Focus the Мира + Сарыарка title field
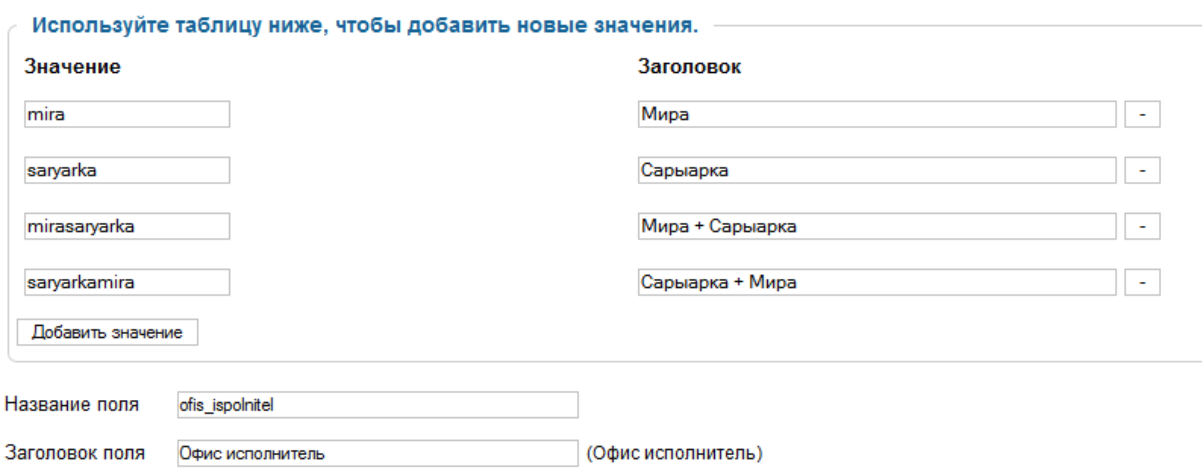Screen dimensions: 1202x476 [x=876, y=226]
